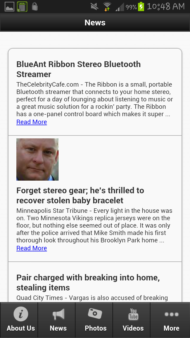Image resolution: width=190 pixels, height=338 pixels.
Task: Open the Pair charged with breaking headline
Action: [x=88, y=283]
